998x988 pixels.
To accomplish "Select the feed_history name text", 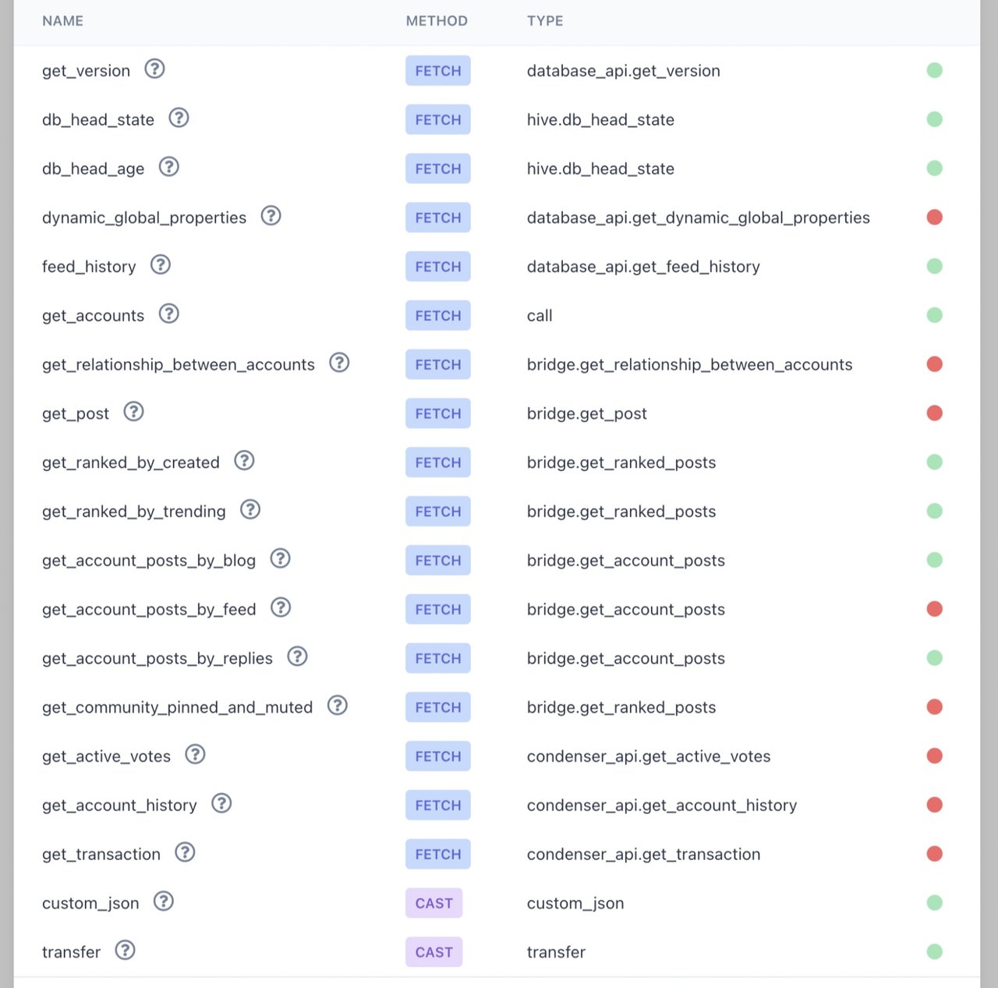I will tap(89, 267).
